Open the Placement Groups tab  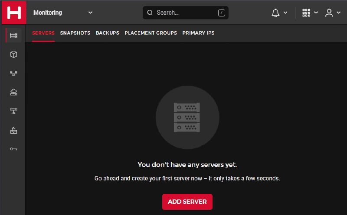(151, 33)
